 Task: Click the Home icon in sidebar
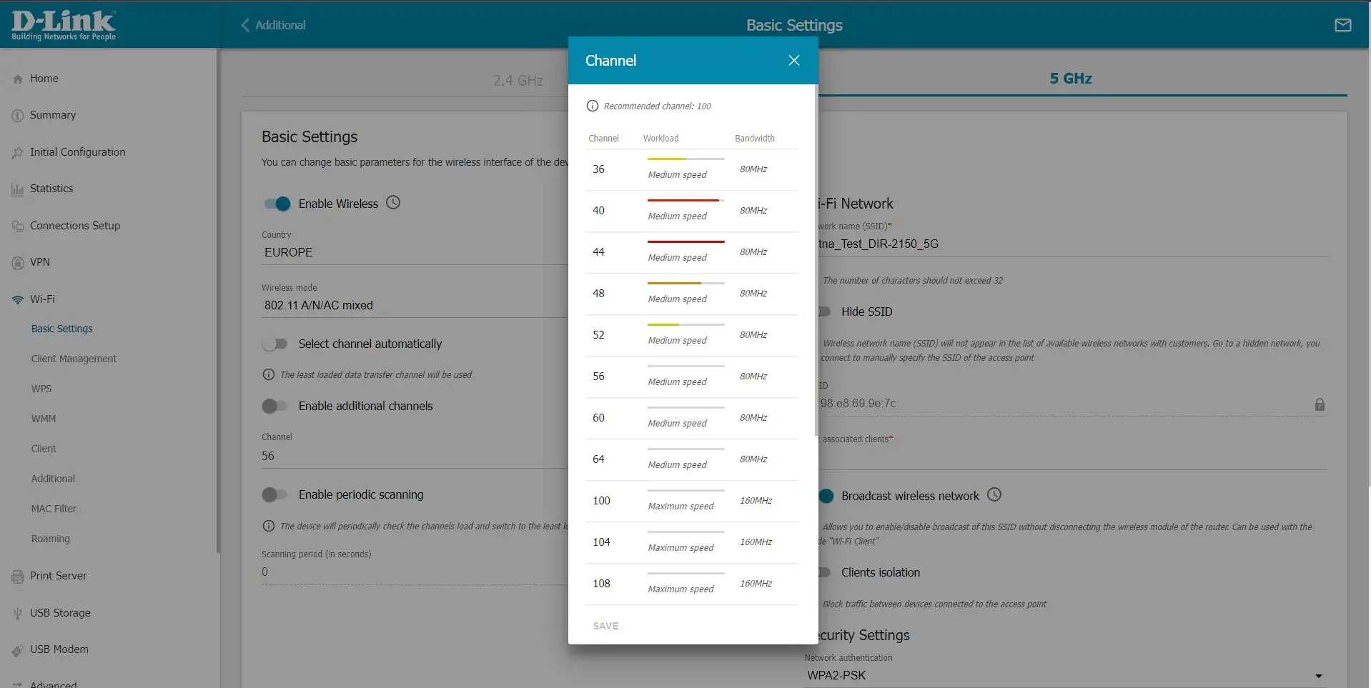coord(18,79)
